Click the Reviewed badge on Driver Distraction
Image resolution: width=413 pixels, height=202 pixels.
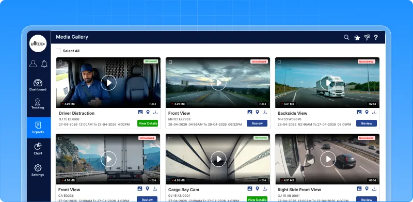tap(151, 61)
